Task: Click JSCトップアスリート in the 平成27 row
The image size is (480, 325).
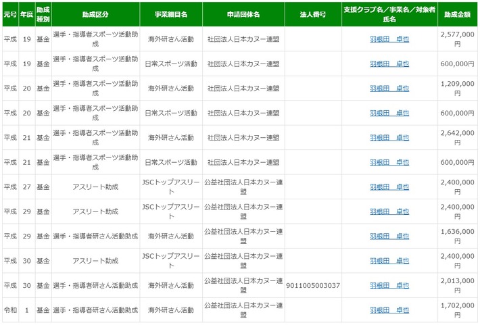Action: coord(171,187)
